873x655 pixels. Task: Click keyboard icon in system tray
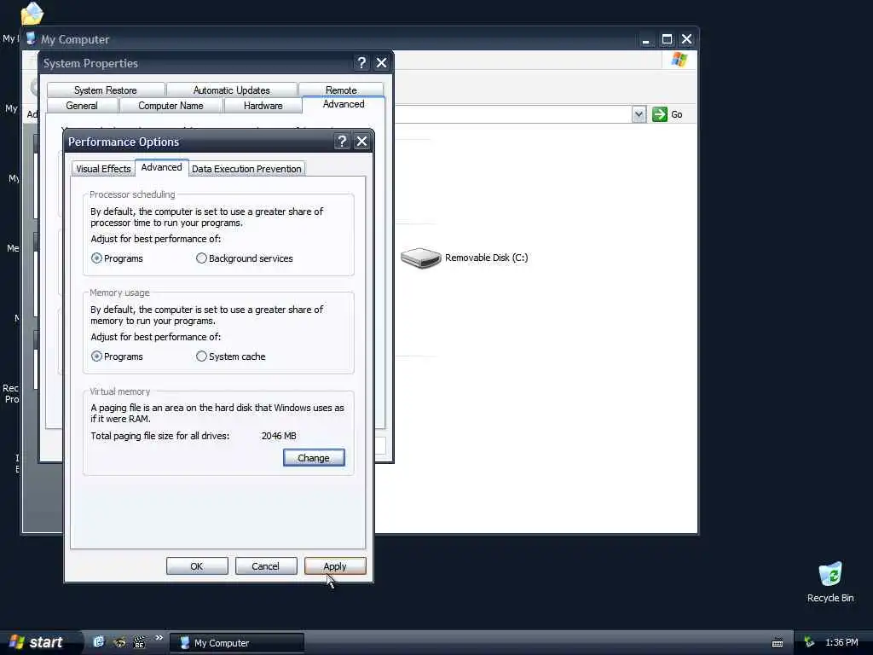(x=778, y=643)
